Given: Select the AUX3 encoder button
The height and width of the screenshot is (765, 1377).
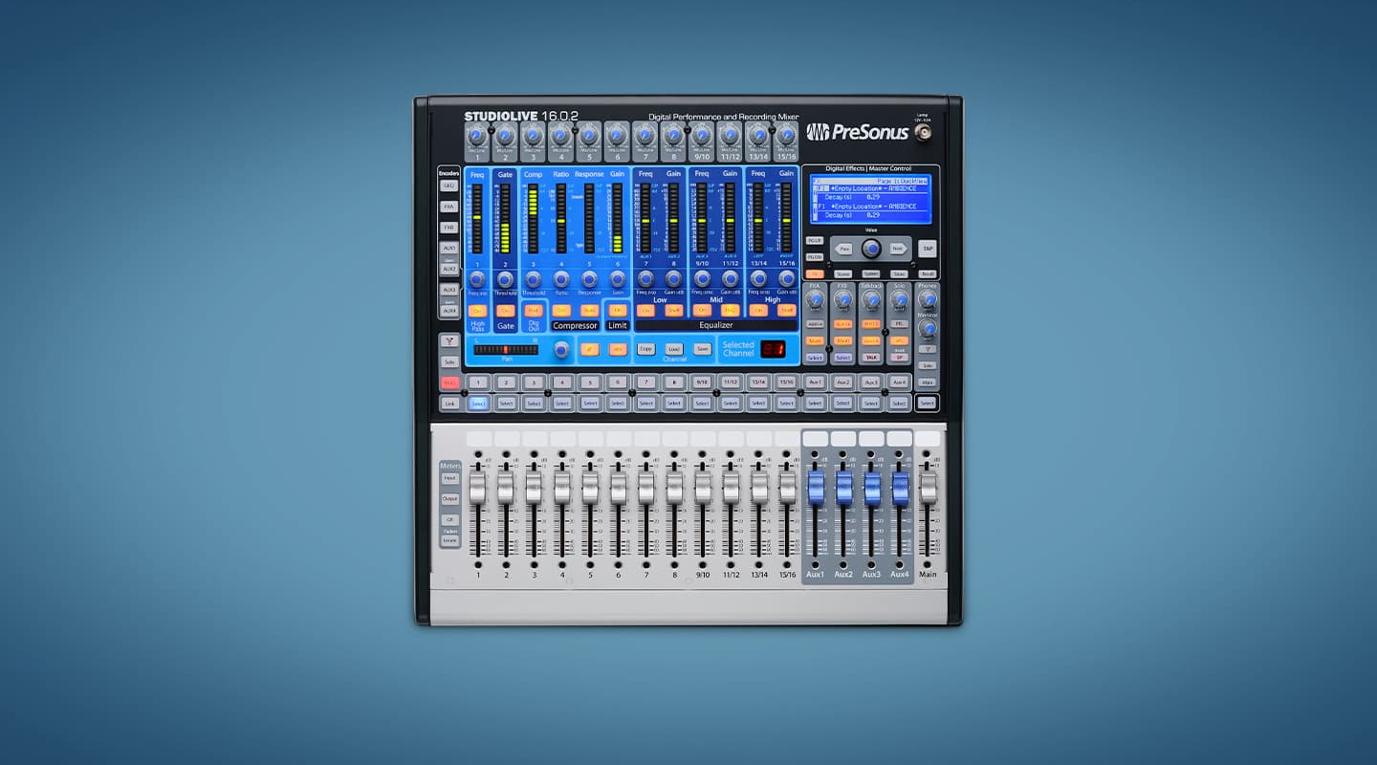Looking at the screenshot, I should click(x=448, y=289).
